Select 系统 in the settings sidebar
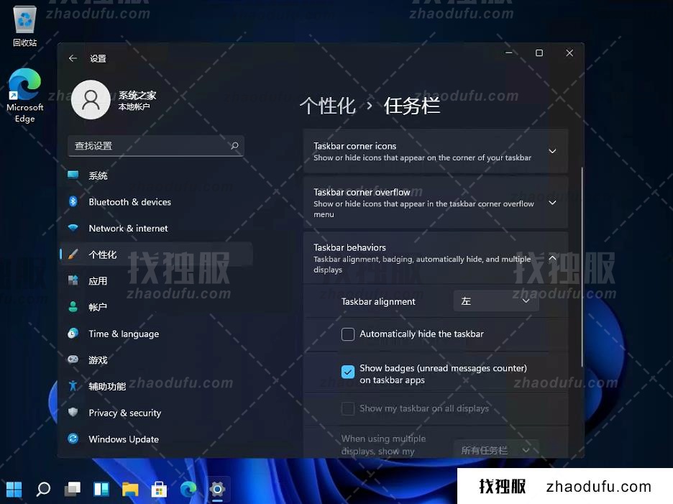This screenshot has width=673, height=504. pos(156,175)
